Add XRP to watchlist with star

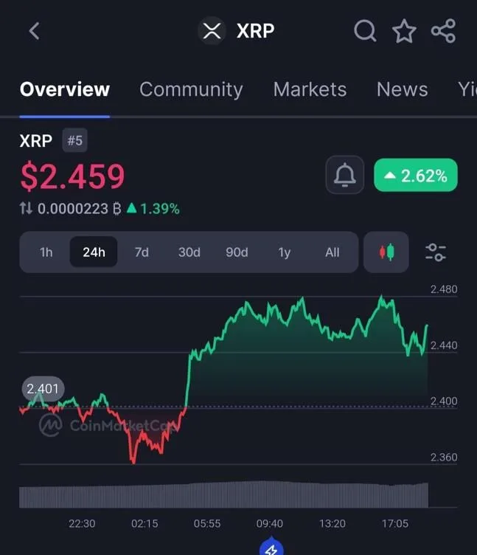(404, 31)
